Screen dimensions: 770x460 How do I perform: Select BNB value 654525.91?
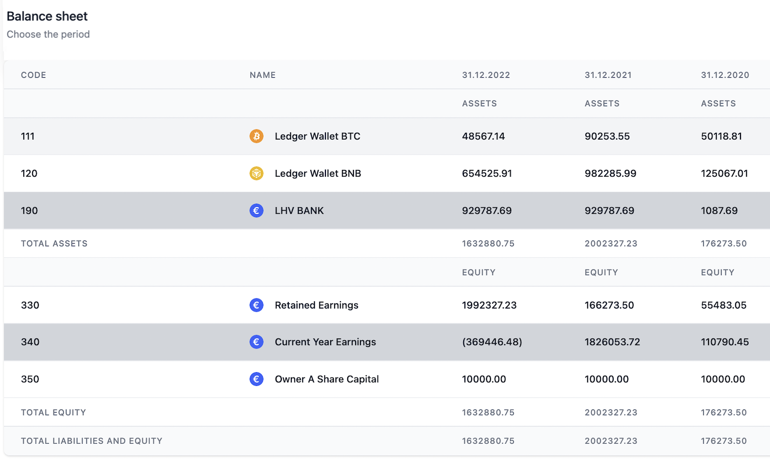[487, 173]
